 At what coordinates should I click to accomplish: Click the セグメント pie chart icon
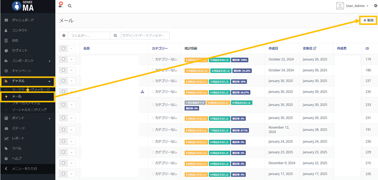click(x=6, y=51)
